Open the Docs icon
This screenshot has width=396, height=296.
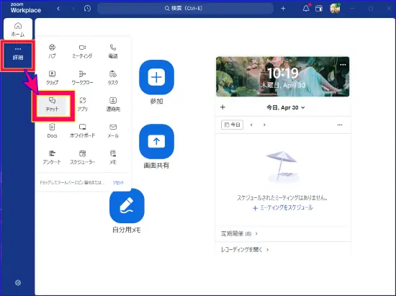(x=52, y=131)
